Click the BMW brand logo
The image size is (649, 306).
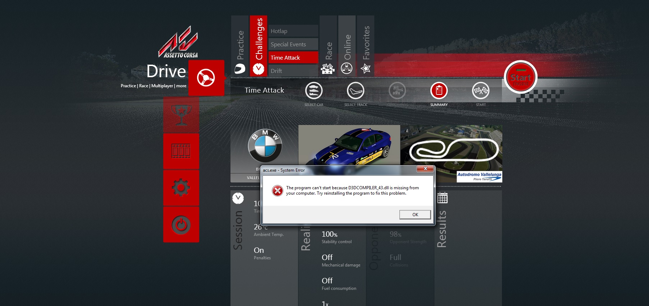pos(265,146)
